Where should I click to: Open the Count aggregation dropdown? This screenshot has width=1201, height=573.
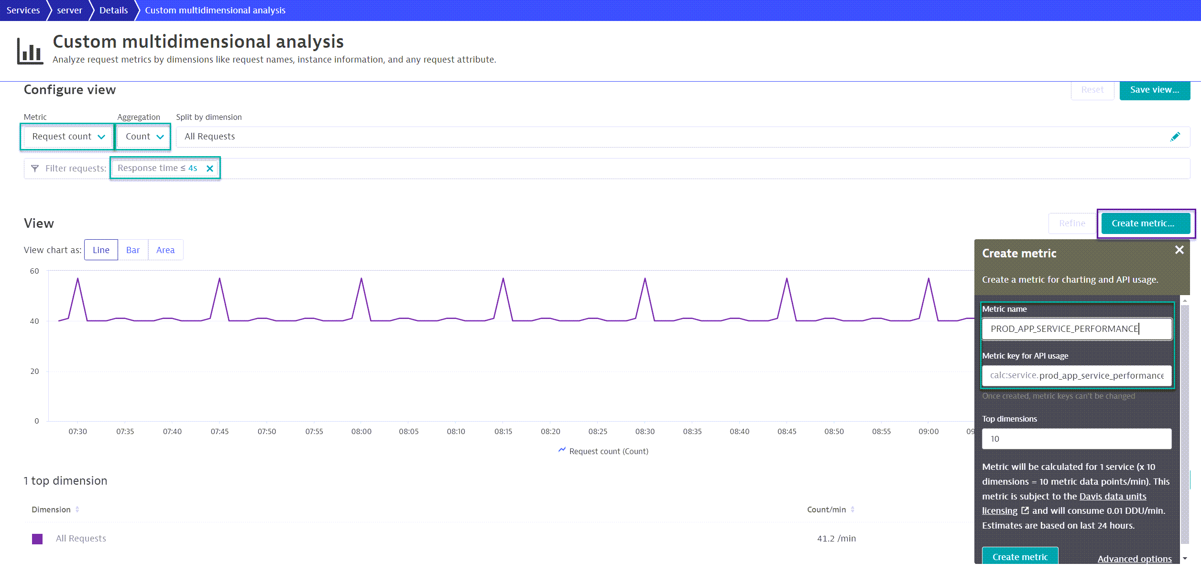tap(142, 137)
